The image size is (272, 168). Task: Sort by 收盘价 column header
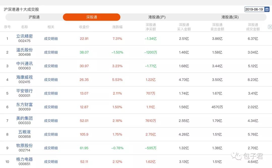click(x=84, y=27)
